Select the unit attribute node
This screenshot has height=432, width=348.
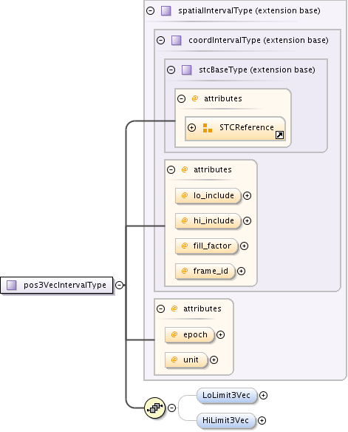tap(186, 360)
